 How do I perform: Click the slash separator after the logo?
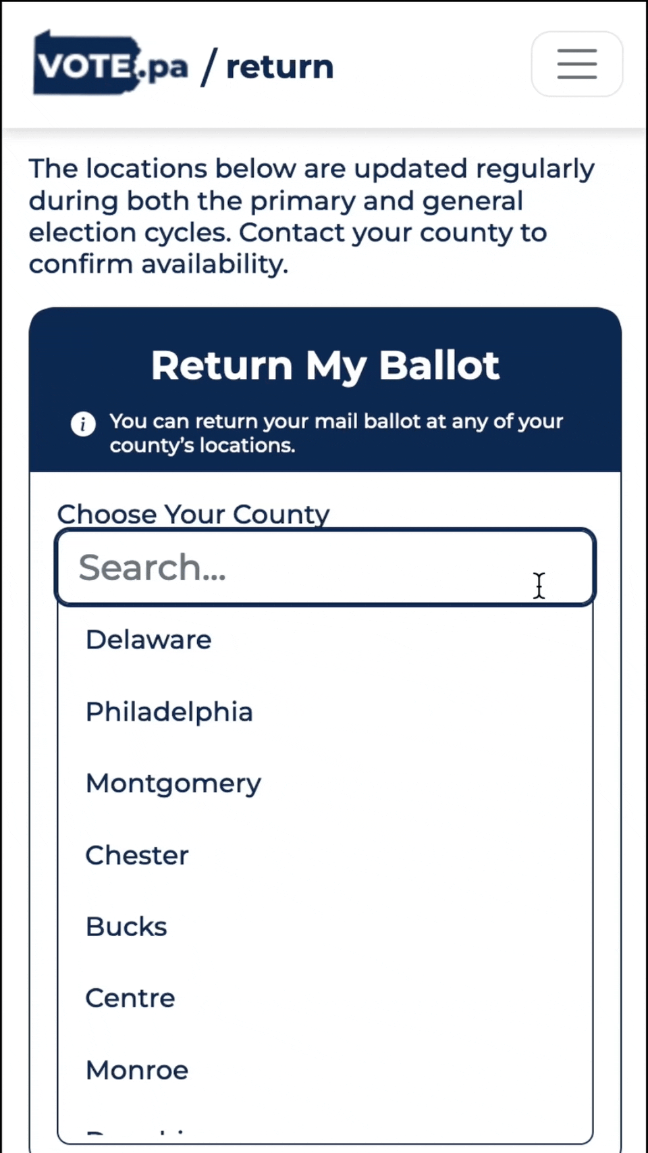coord(209,67)
